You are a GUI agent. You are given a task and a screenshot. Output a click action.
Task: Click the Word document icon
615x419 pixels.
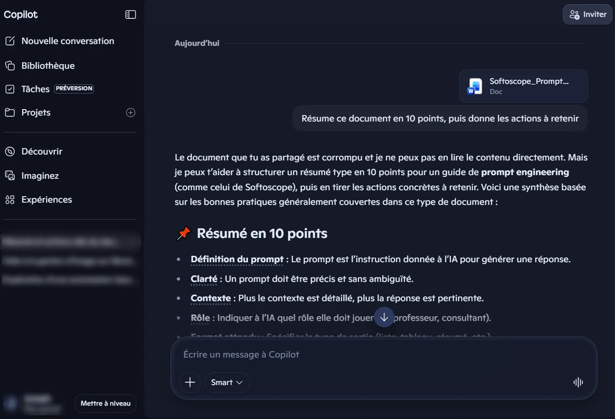474,86
